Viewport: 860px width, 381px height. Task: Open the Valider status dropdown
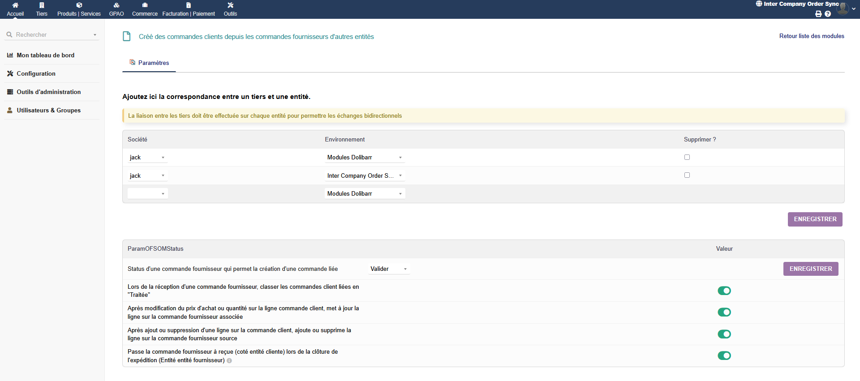(388, 269)
